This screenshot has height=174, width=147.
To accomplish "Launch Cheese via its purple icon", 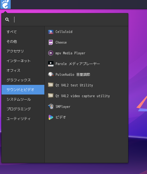I will pos(51,42).
